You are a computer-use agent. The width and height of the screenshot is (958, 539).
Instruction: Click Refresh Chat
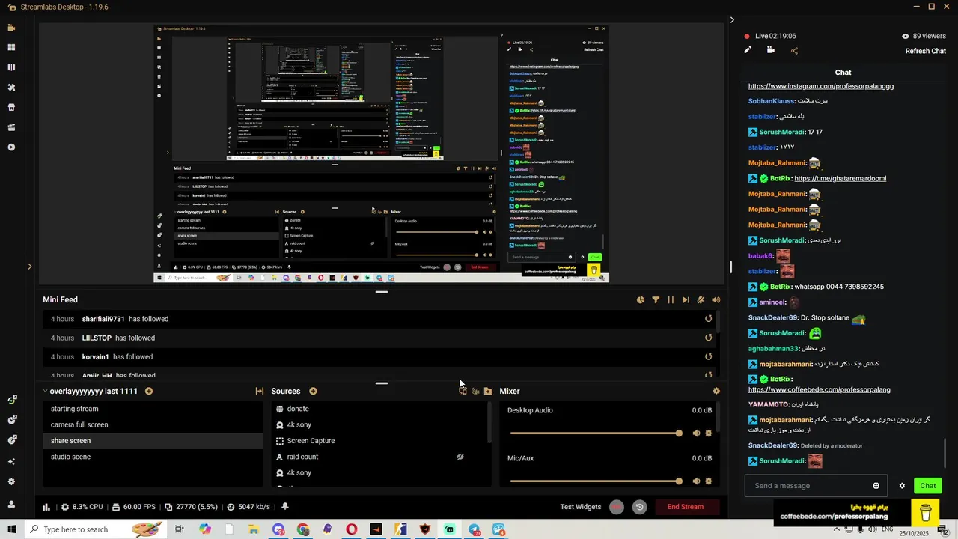click(x=926, y=51)
